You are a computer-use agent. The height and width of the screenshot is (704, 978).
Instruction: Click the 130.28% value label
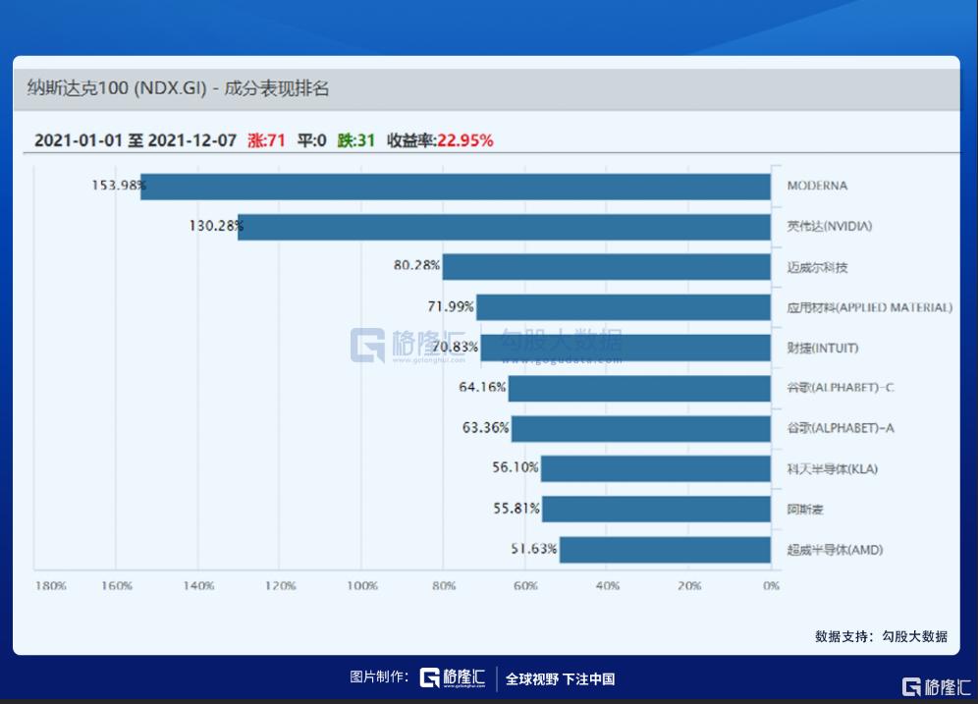point(216,226)
